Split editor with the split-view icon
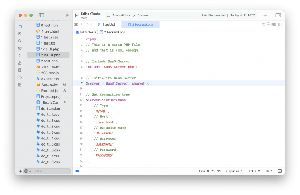Screen dimensions: 300x195 (280, 24)
